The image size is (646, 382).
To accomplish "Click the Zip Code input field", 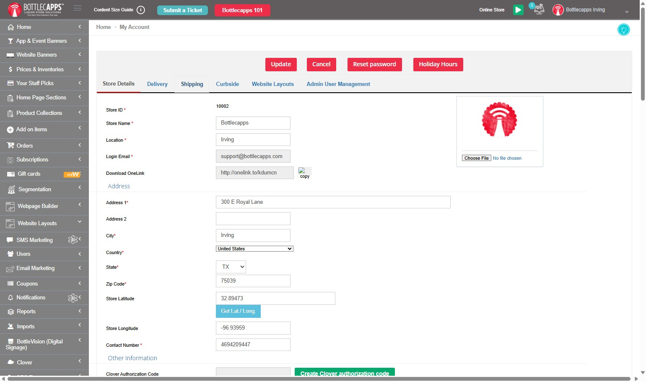I will pos(253,281).
